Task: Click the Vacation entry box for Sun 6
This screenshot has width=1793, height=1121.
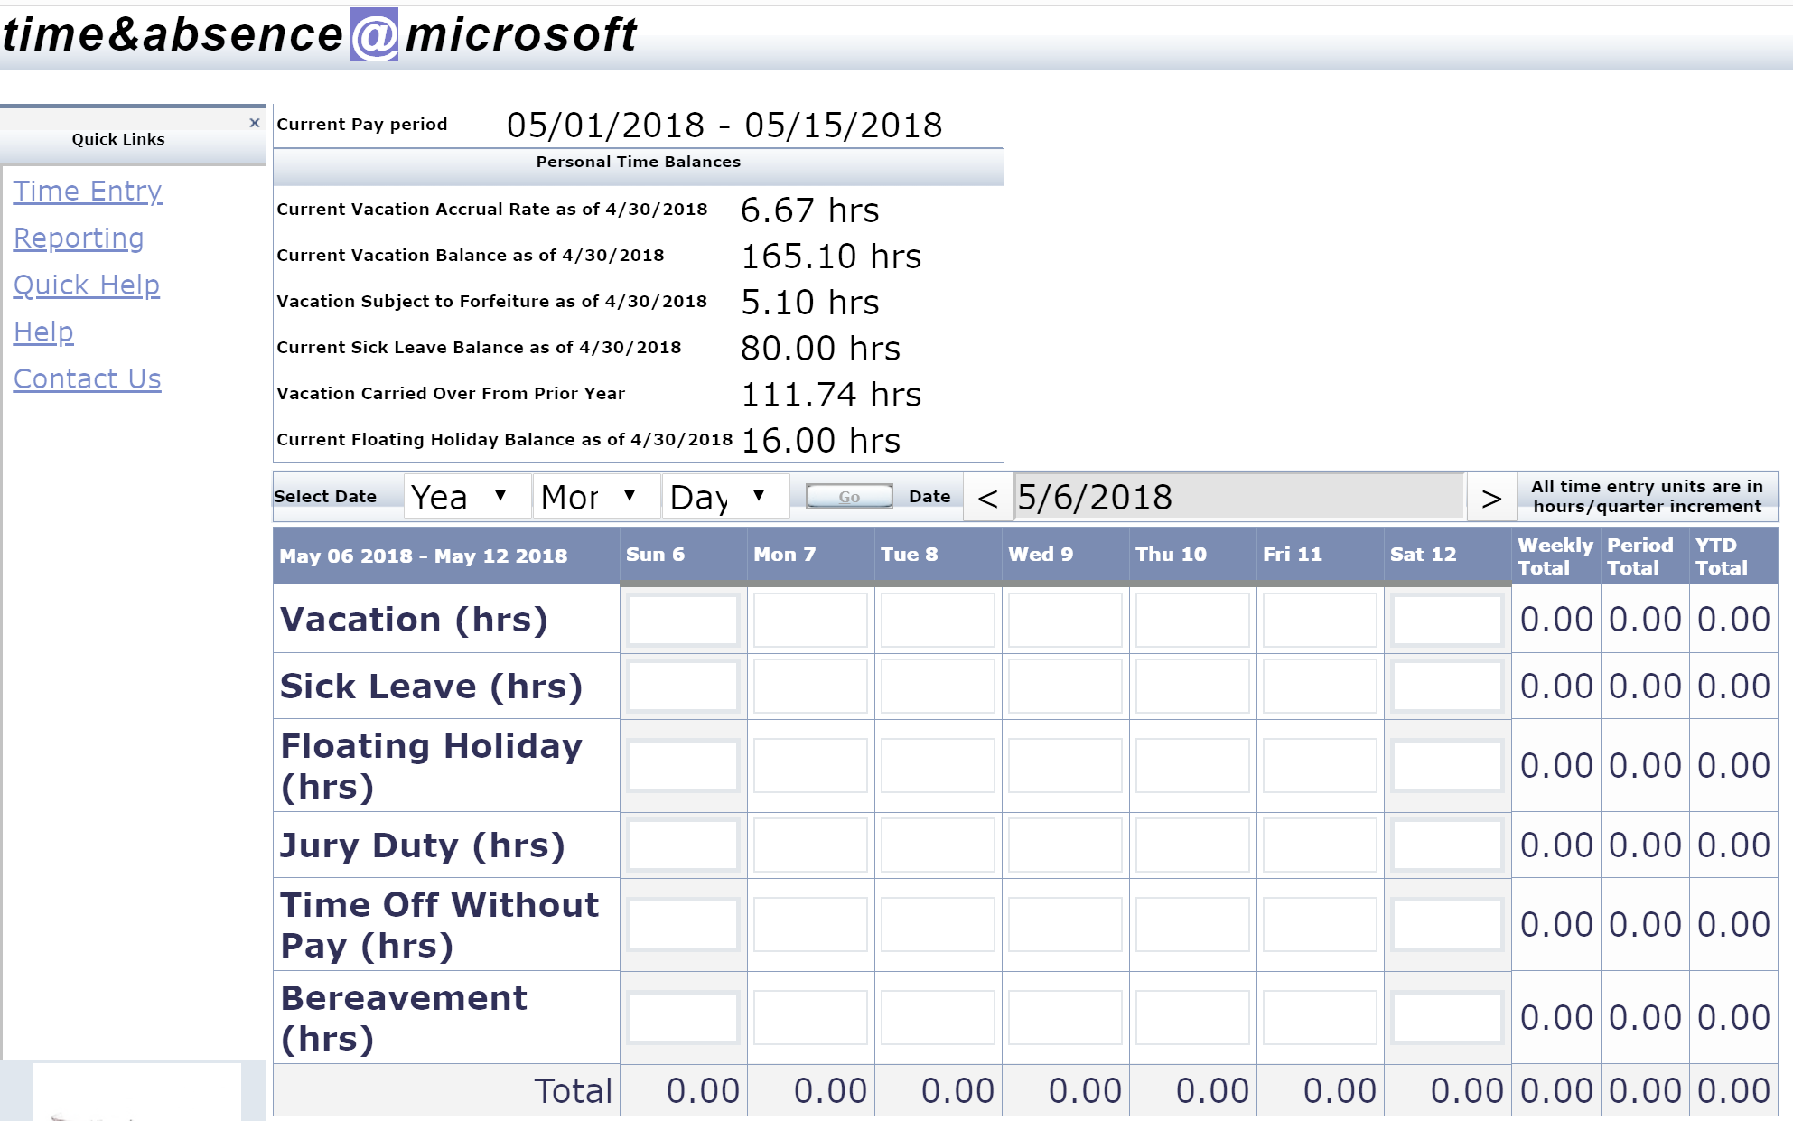Action: 682,620
